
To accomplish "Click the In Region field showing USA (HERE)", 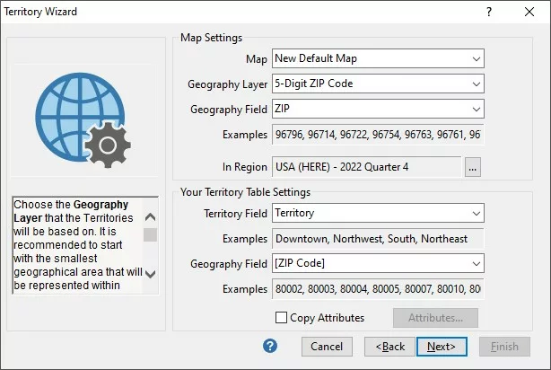I will [x=366, y=166].
